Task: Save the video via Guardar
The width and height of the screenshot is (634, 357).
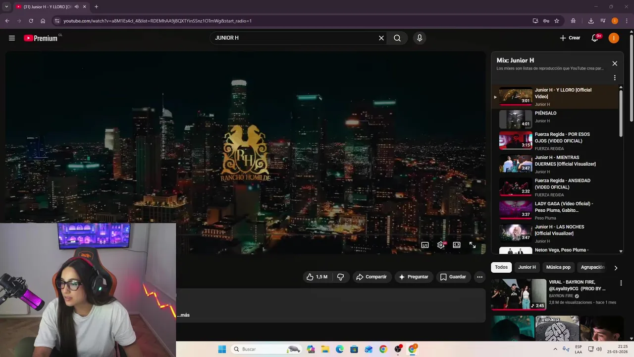Action: tap(453, 277)
